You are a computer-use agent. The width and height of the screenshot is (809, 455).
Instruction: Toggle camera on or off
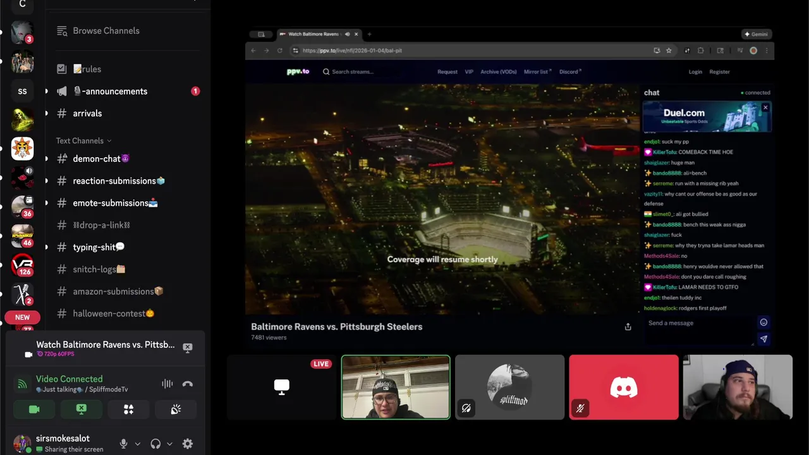pos(34,409)
